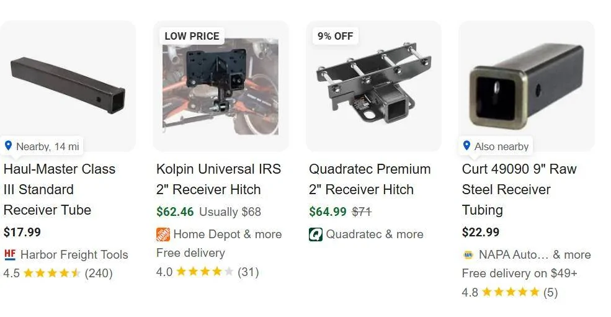611x317 pixels.
Task: Open Quadratec Premium 2" Receiver Hitch title
Action: click(x=370, y=179)
